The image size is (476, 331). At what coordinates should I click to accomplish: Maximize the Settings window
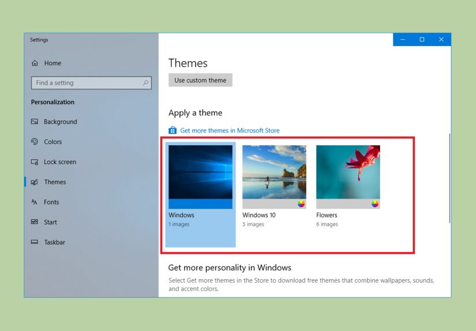point(422,39)
